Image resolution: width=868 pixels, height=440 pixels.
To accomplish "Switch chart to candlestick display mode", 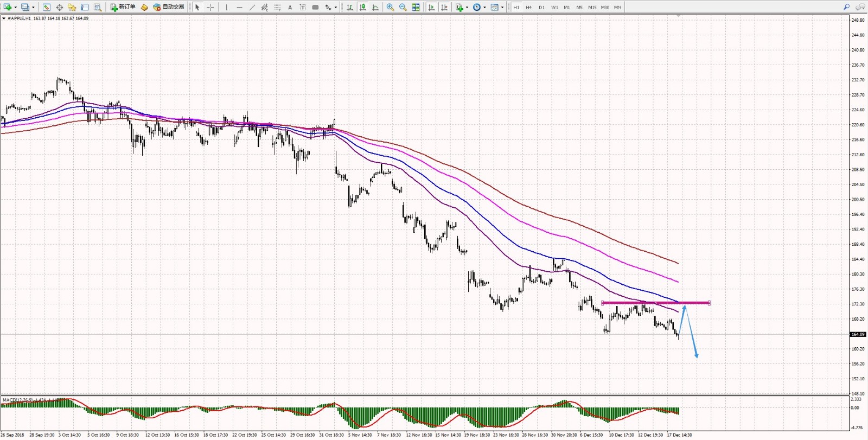I will (362, 7).
